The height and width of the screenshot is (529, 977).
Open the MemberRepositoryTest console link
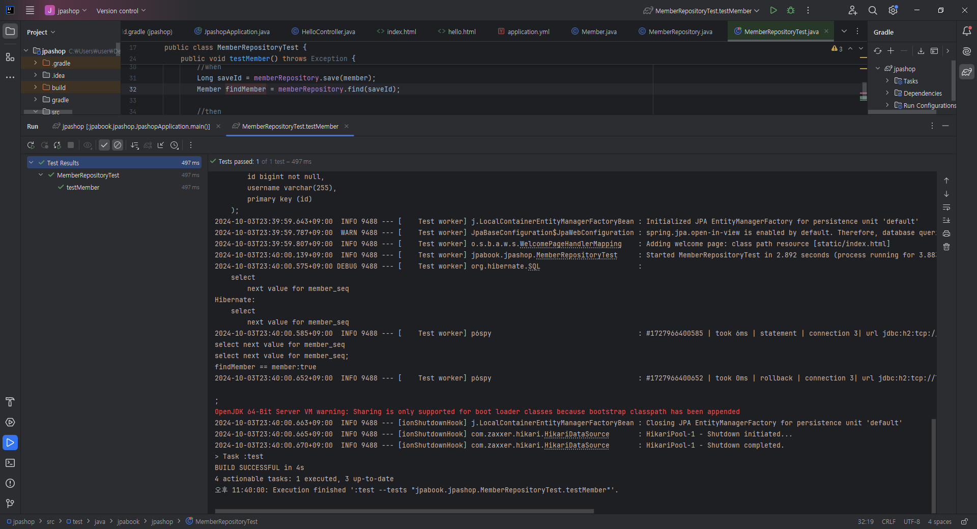coord(577,255)
